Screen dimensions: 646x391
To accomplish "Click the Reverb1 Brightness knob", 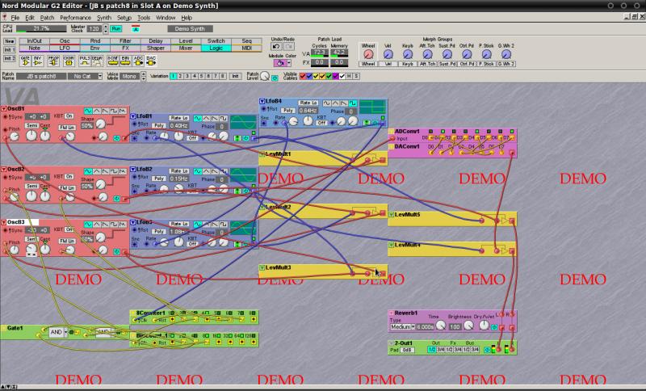I will [x=468, y=326].
